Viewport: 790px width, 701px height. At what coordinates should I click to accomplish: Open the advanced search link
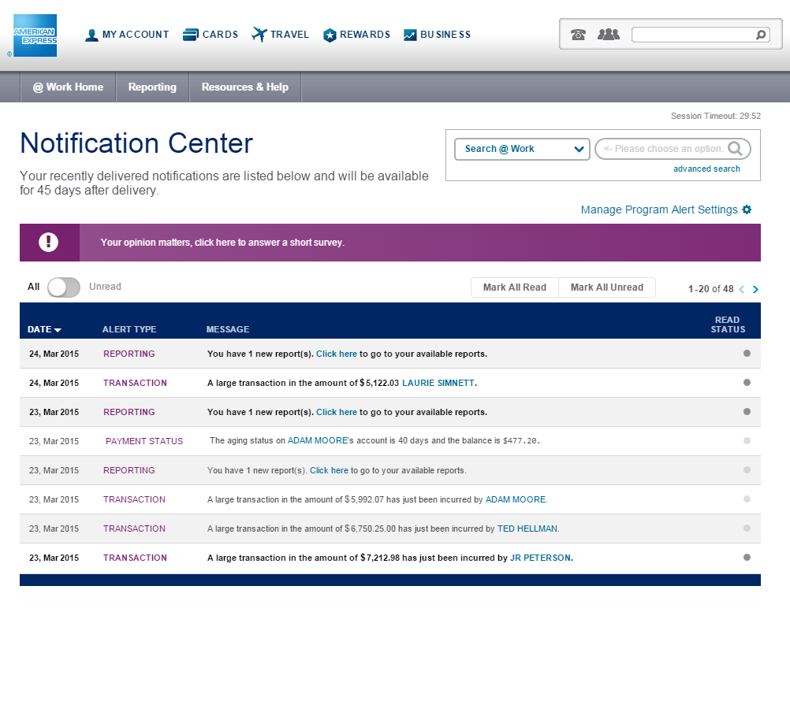(x=706, y=169)
